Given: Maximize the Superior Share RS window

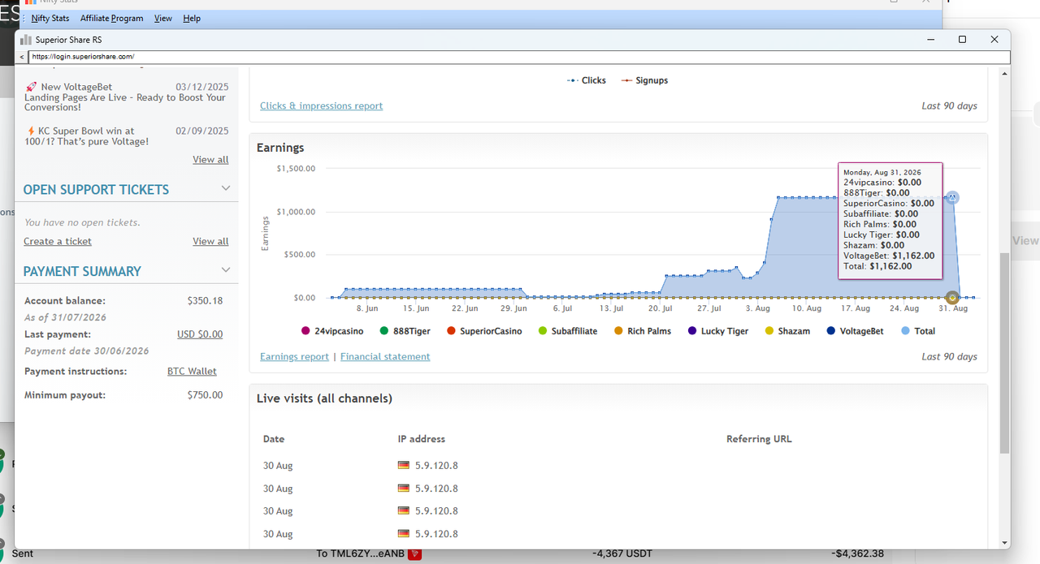Looking at the screenshot, I should coord(962,40).
